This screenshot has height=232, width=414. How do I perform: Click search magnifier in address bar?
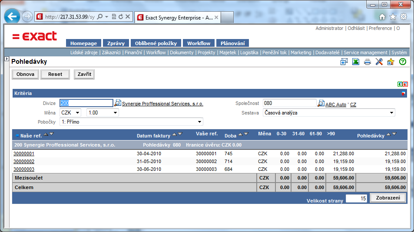100,16
